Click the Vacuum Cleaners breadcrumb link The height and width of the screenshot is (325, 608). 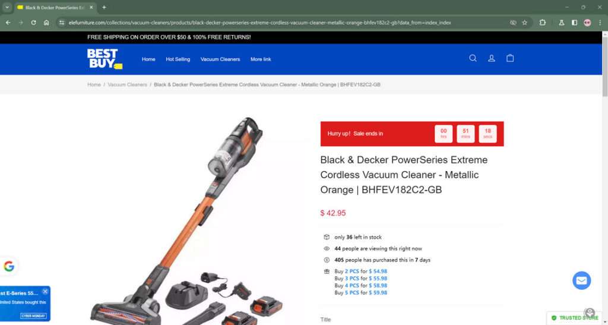[127, 84]
